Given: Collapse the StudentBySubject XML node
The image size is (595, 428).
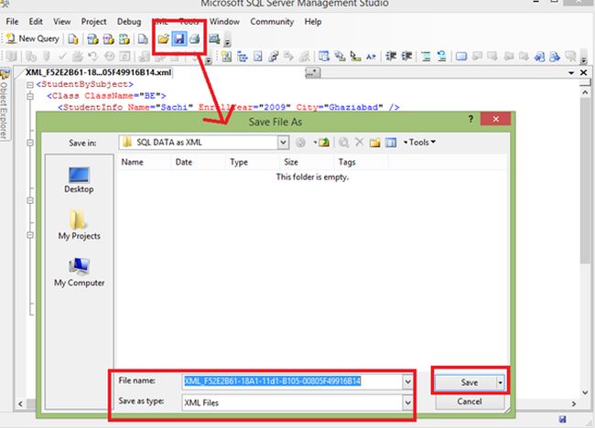Looking at the screenshot, I should (x=30, y=84).
